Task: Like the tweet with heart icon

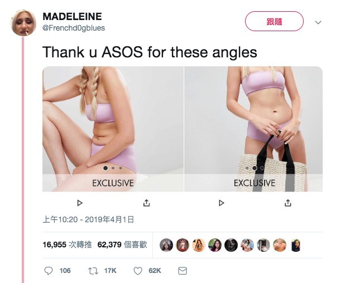Action: click(138, 271)
